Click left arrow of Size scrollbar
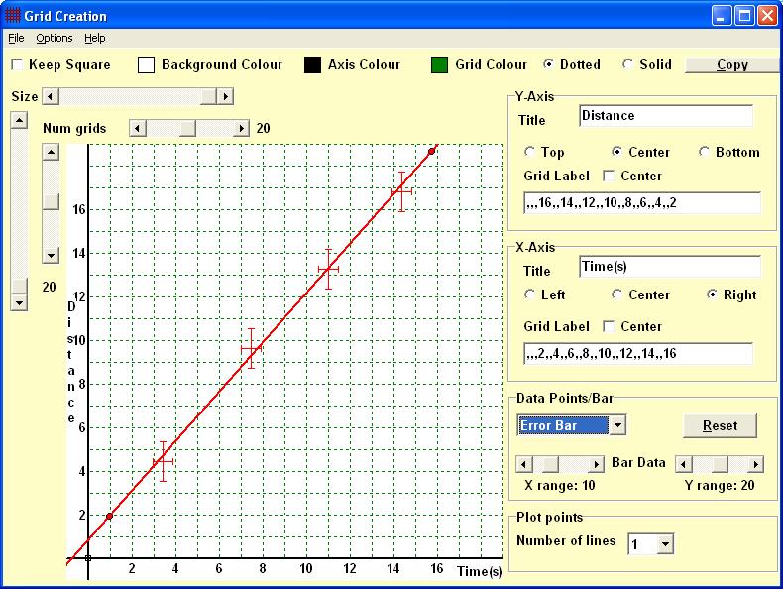Screen dimensions: 783x589 pos(50,96)
